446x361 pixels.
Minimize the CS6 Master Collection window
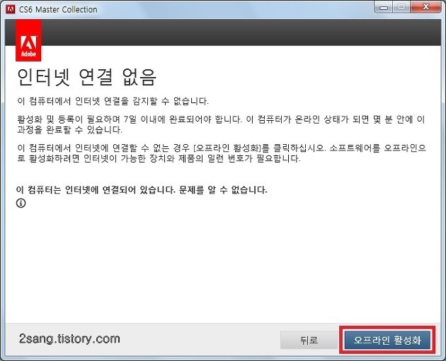coord(384,7)
